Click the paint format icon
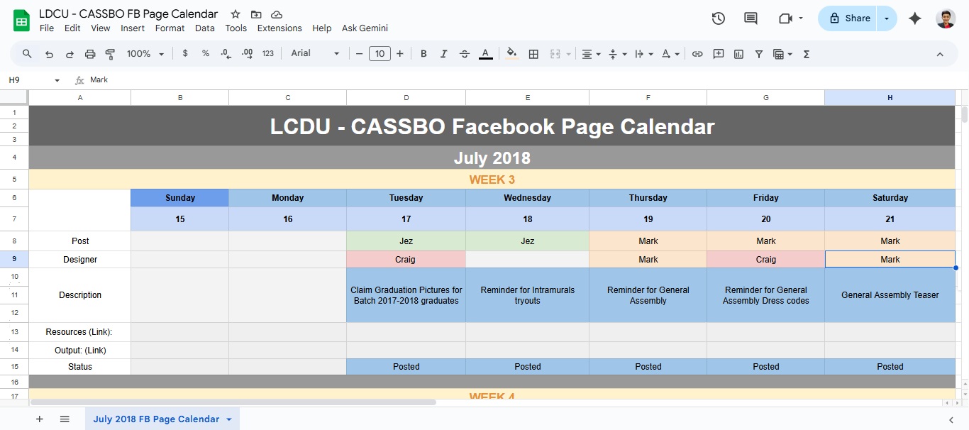Screen dimensions: 969x430 110,54
